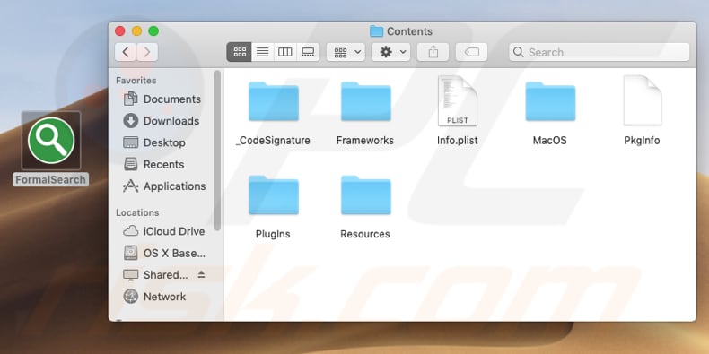The height and width of the screenshot is (354, 709).
Task: Close the Finder window
Action: pyautogui.click(x=120, y=31)
